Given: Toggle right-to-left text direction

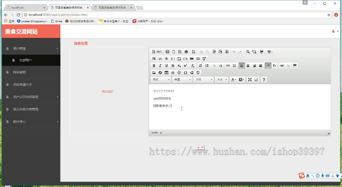Looking at the screenshot, I should tap(274, 66).
